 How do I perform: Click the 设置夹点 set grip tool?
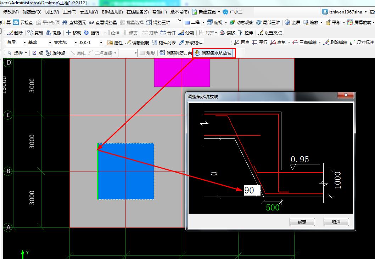point(270,33)
